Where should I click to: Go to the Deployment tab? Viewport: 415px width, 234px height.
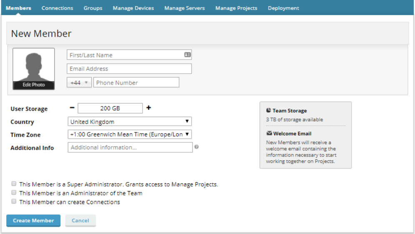click(283, 8)
